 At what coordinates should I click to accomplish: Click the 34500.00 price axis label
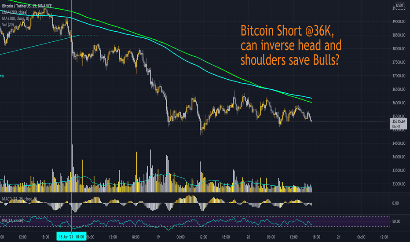[x=399, y=143]
